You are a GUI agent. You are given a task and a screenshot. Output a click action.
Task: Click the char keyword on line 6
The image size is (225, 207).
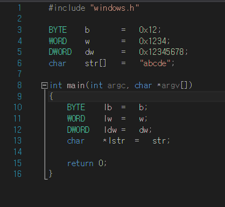(58, 63)
